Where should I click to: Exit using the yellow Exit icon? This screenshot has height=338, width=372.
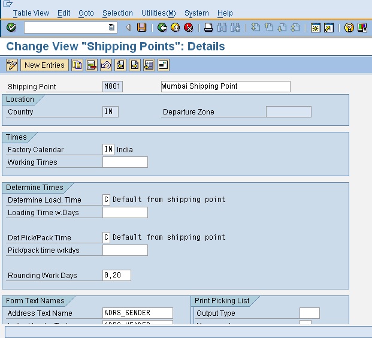176,28
